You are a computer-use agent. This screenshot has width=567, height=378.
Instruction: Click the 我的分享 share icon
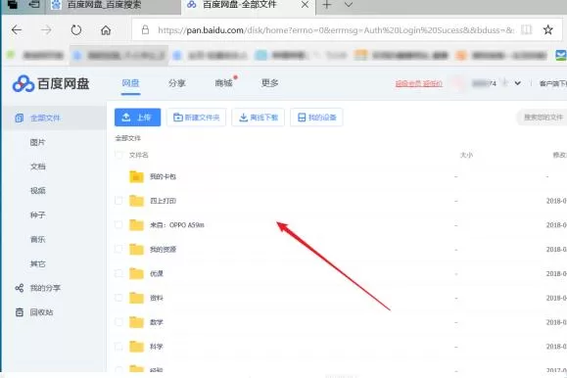20,288
